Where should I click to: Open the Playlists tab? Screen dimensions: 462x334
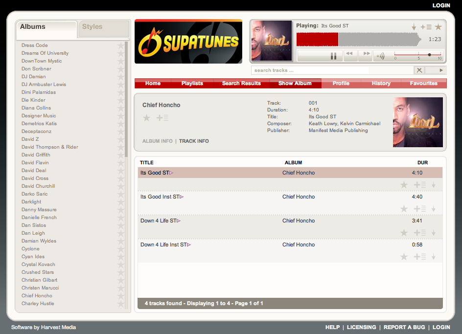click(192, 83)
